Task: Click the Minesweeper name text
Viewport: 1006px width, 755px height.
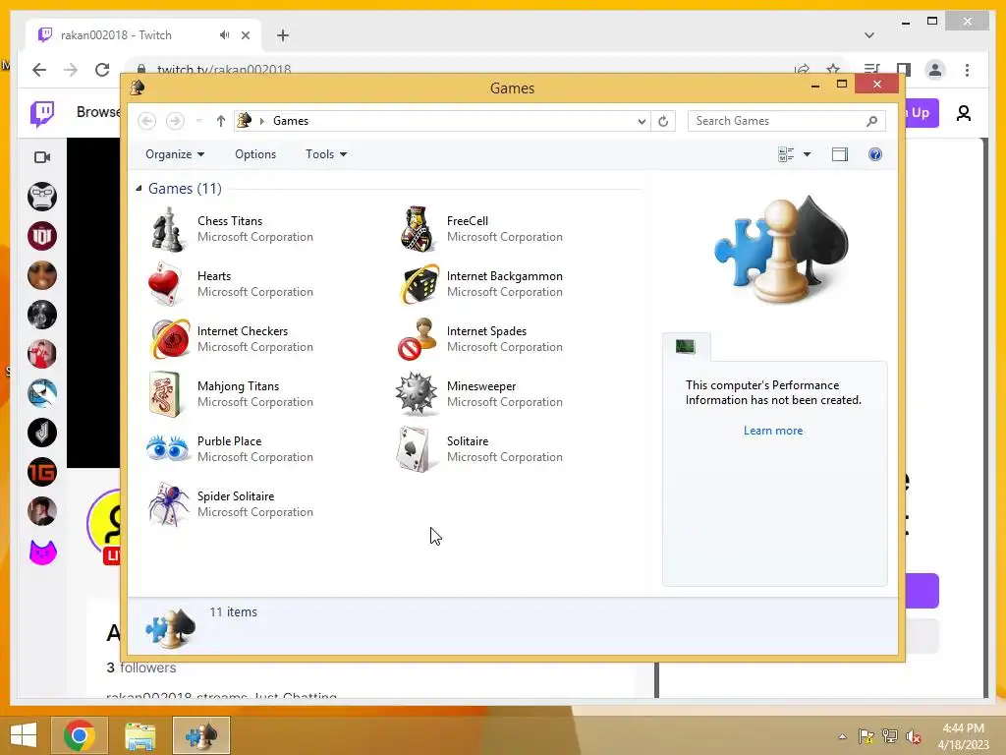Action: click(x=481, y=386)
